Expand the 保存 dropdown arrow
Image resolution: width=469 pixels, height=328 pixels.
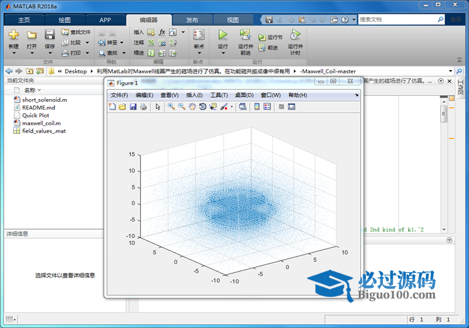click(x=50, y=53)
